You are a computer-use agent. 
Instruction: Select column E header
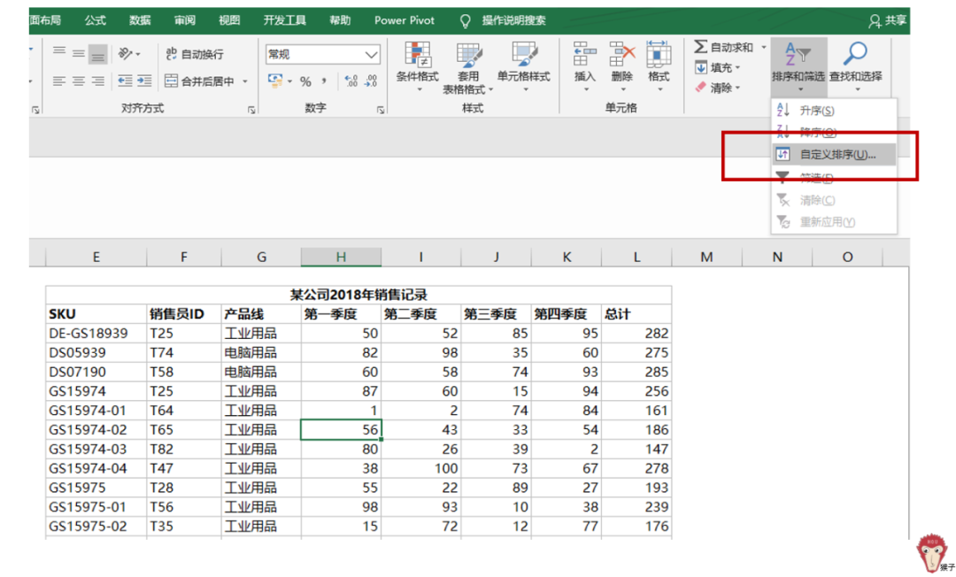point(96,258)
